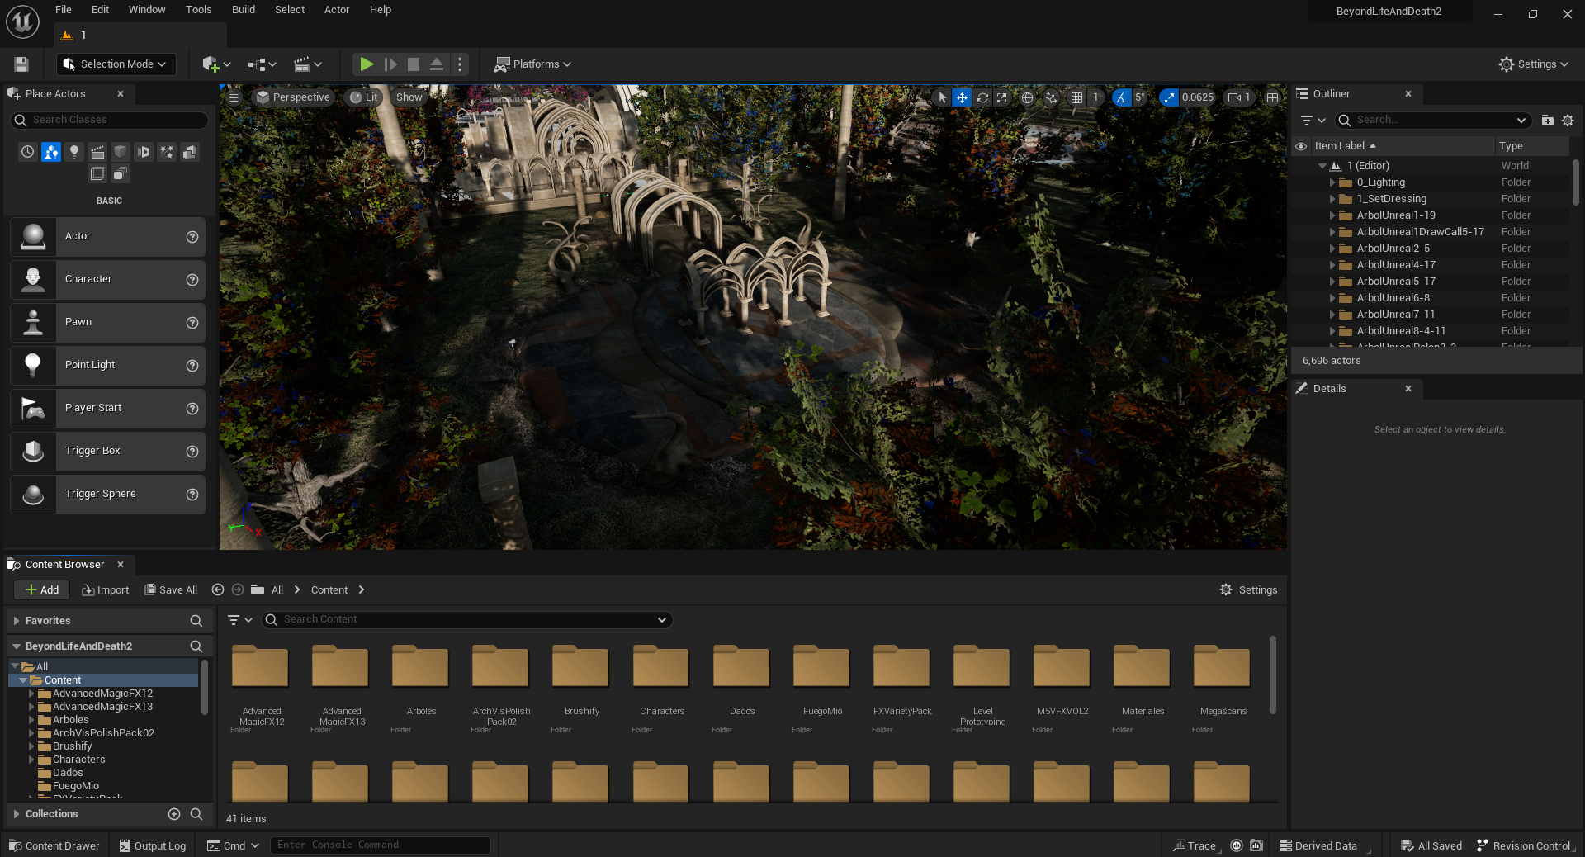1585x857 pixels.
Task: Select the Basic category in Place Actors
Action: click(51, 152)
